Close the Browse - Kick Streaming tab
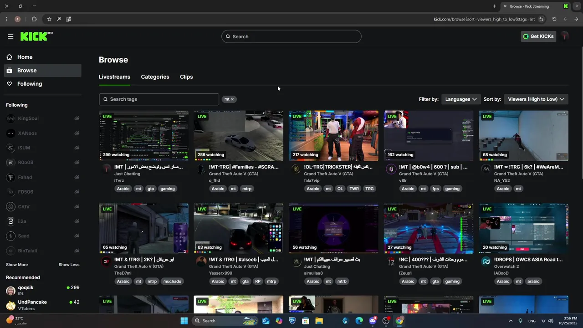This screenshot has height=328, width=583. tap(505, 6)
